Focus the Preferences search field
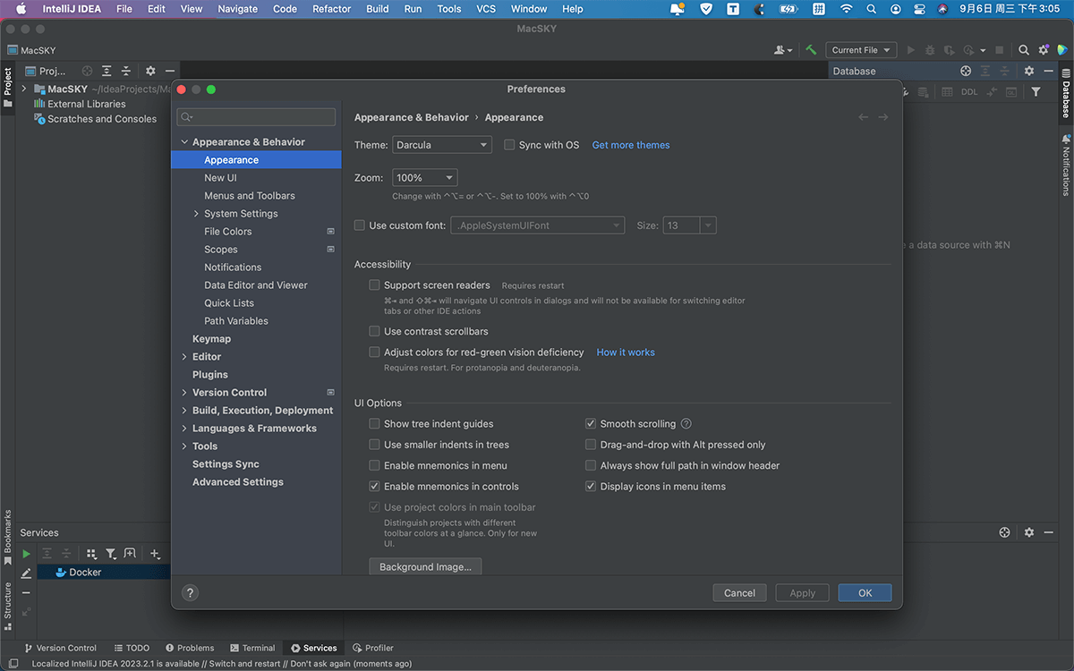1074x671 pixels. tap(256, 117)
